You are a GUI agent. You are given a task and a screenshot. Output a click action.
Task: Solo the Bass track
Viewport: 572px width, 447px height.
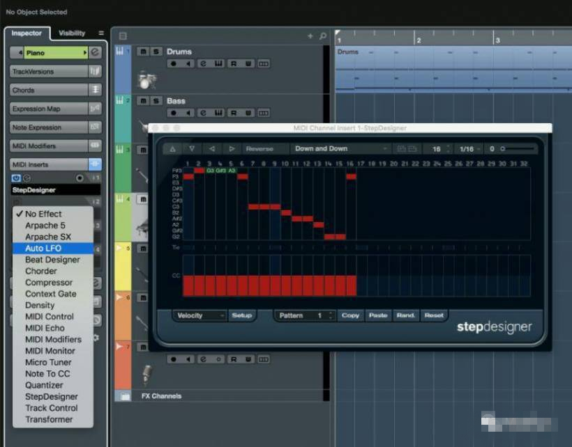(156, 101)
